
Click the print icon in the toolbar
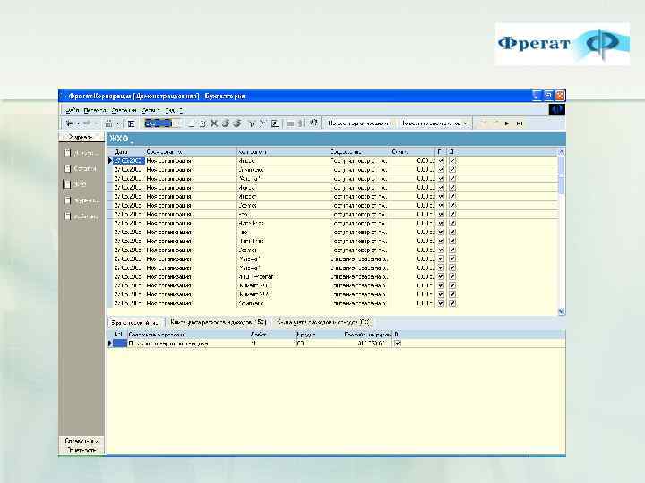(109, 123)
